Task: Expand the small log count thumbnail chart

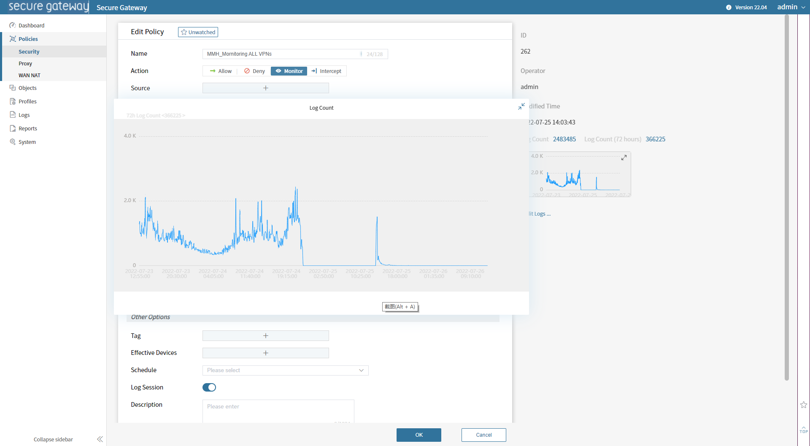Action: [624, 157]
